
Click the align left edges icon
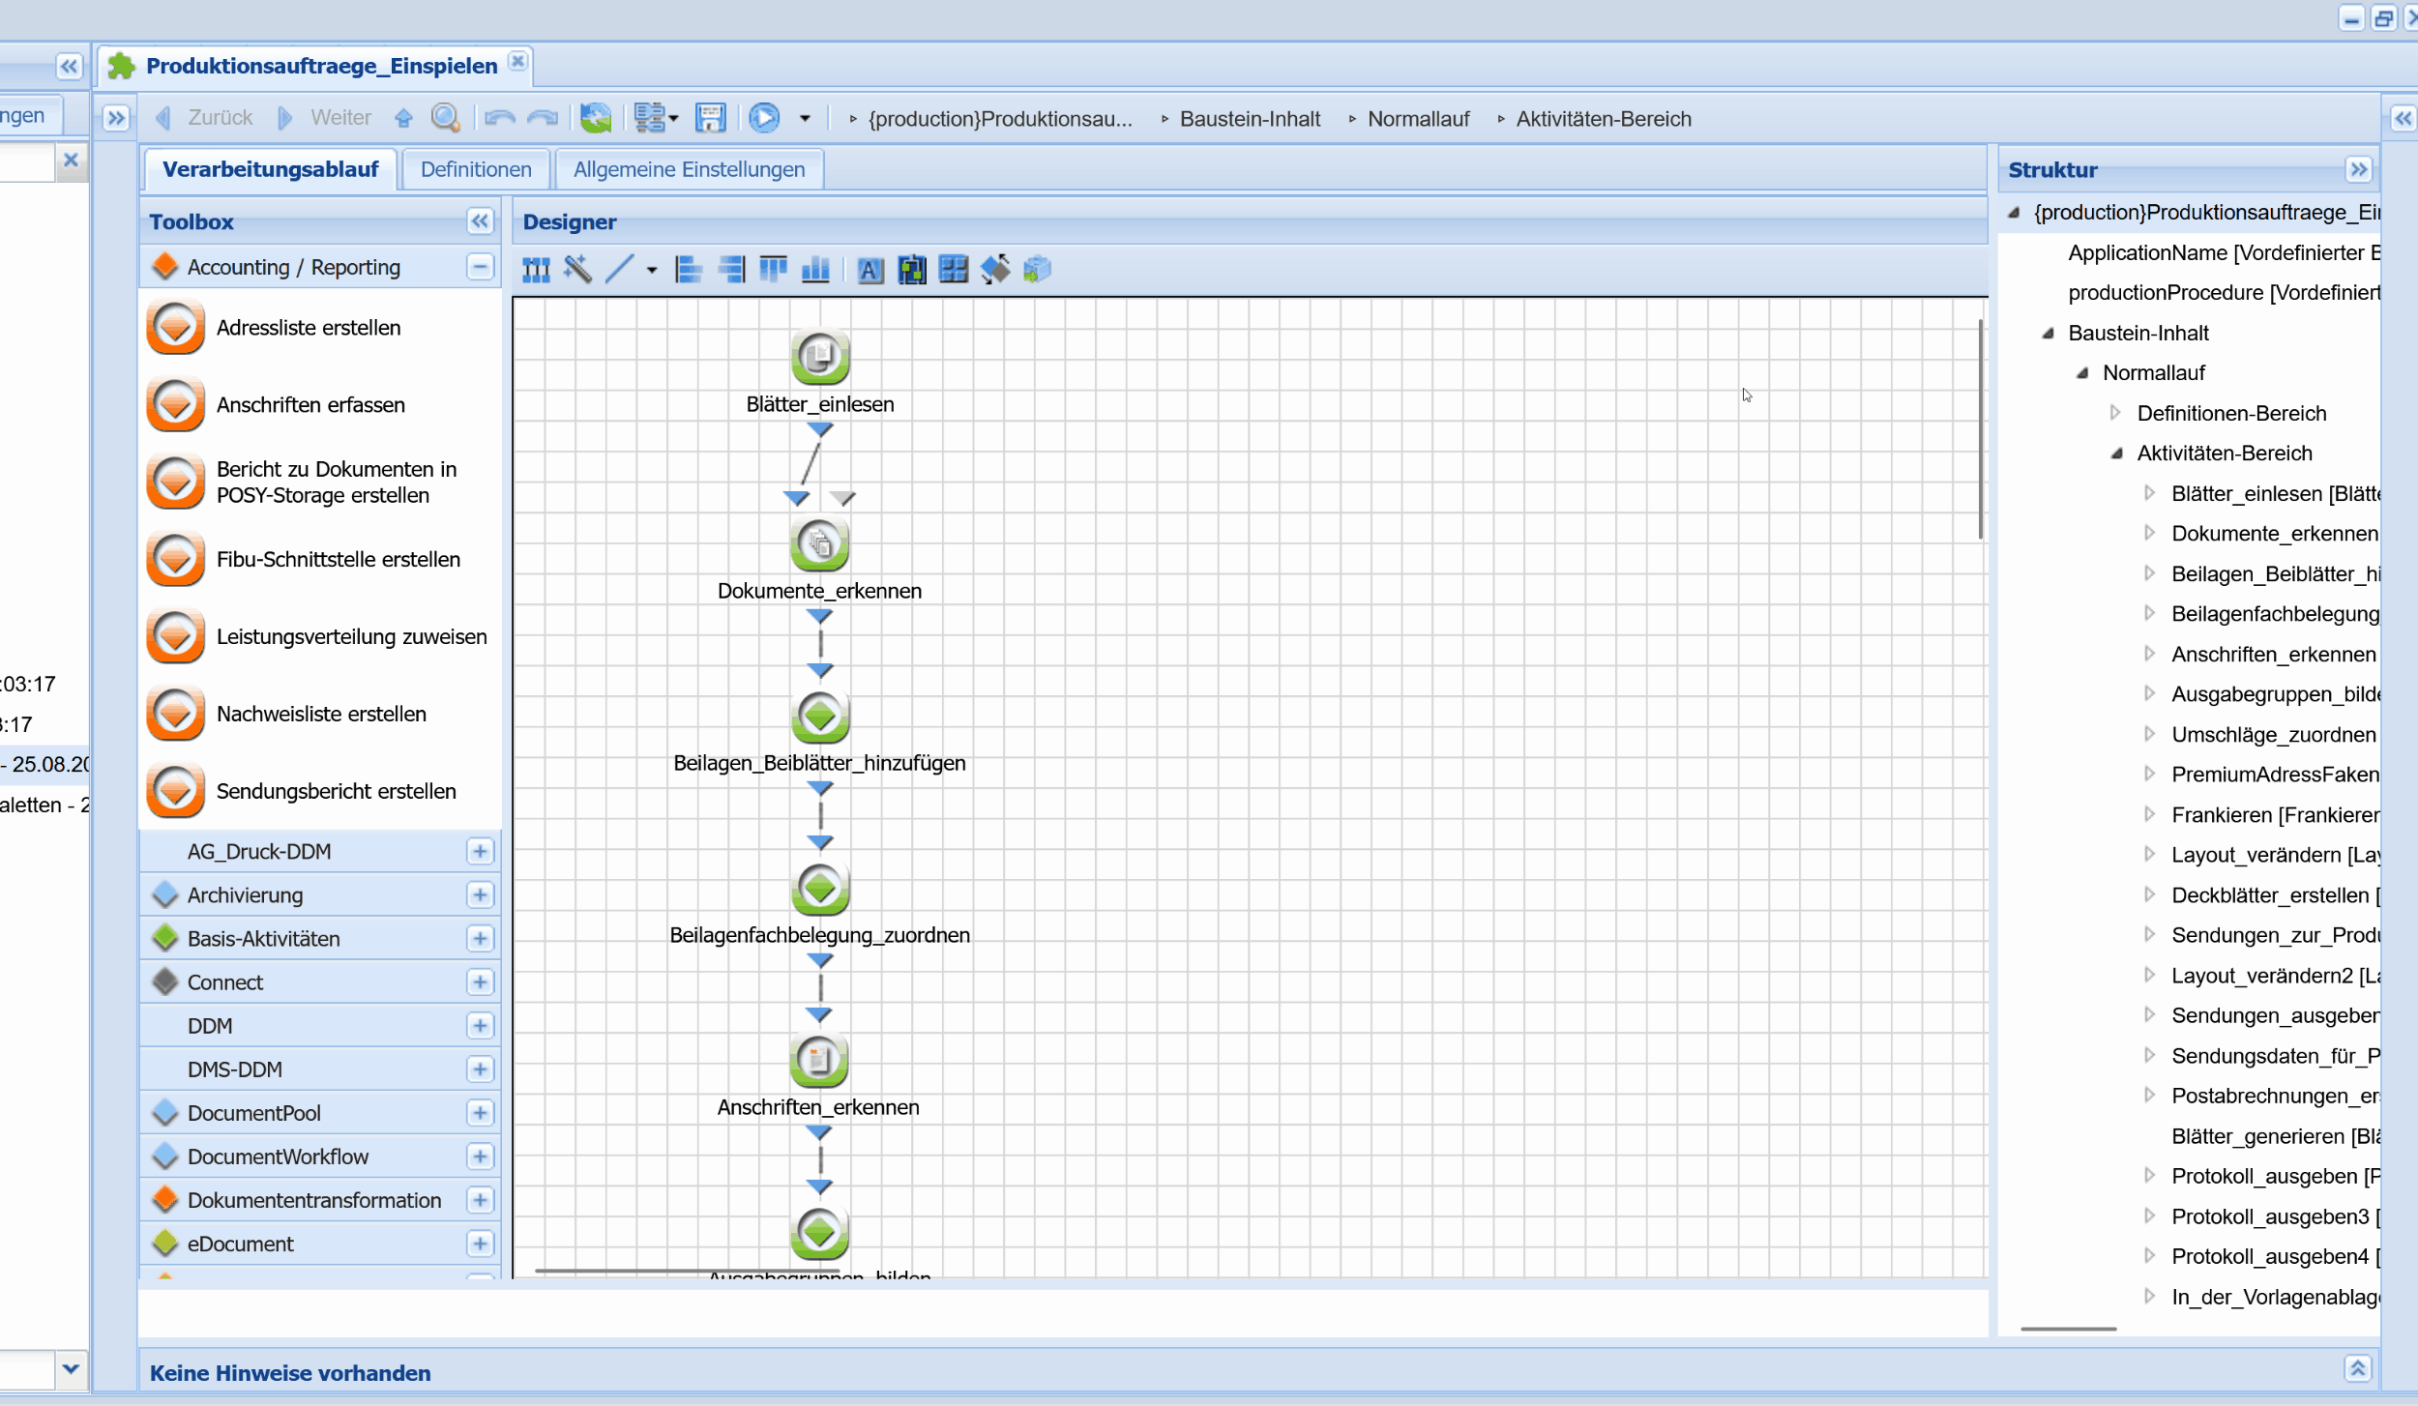[x=688, y=269]
